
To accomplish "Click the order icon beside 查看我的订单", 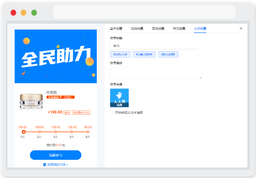I will (44, 165).
